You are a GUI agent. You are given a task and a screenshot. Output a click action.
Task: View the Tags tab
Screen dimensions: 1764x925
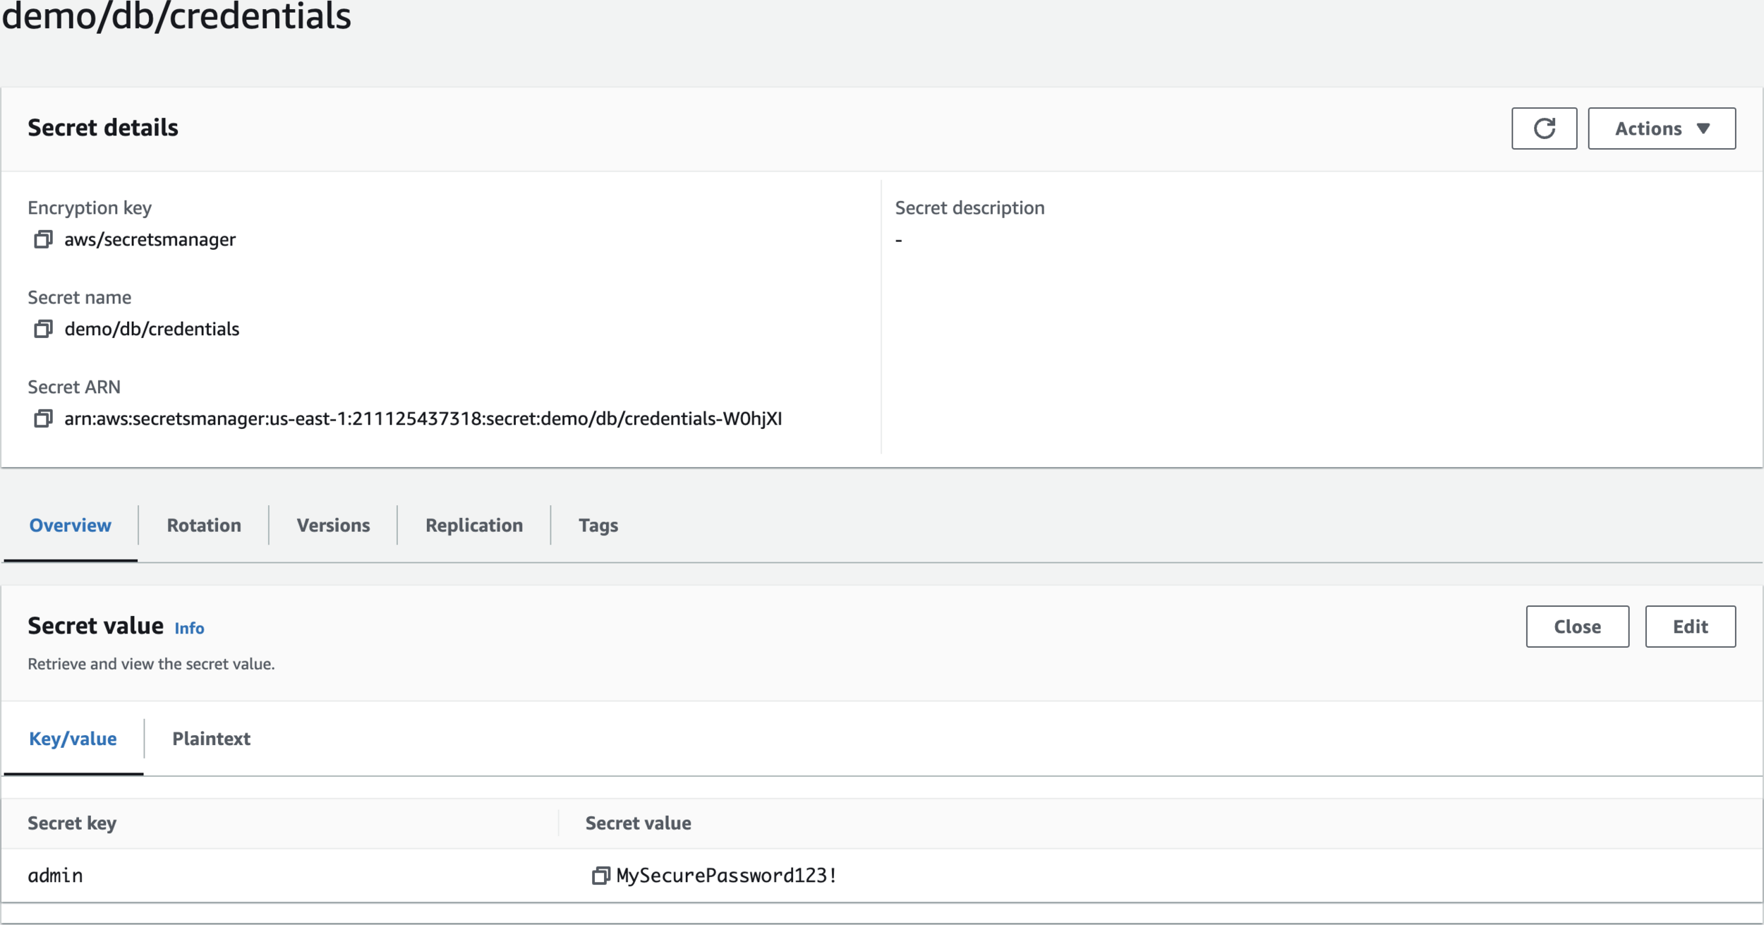click(x=598, y=526)
